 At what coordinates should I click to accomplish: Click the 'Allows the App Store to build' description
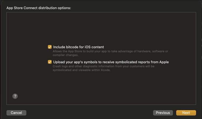[110, 53]
